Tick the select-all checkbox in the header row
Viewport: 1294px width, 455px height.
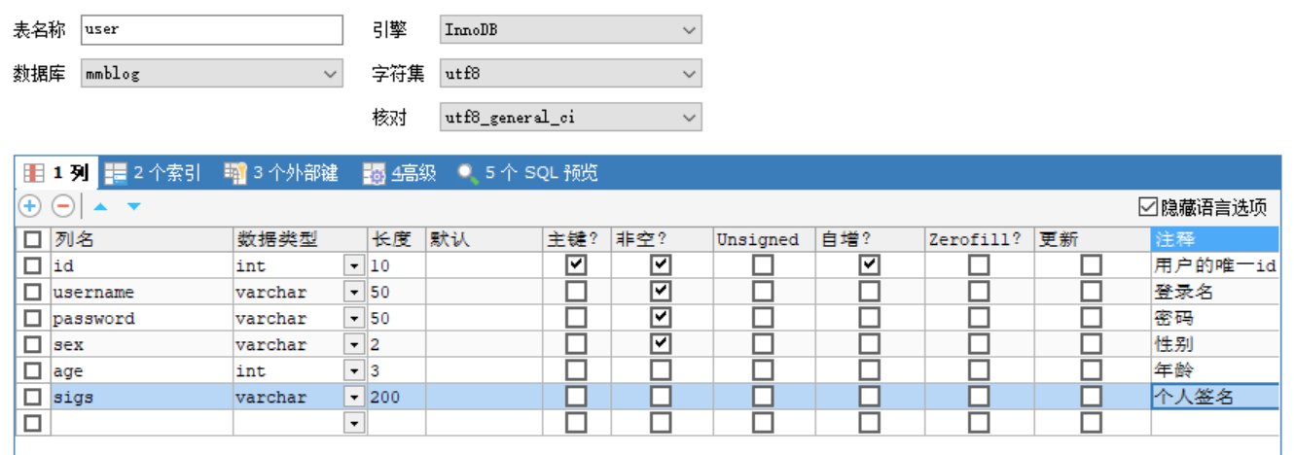[x=33, y=239]
